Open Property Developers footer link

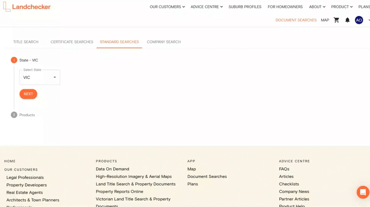pos(27,185)
